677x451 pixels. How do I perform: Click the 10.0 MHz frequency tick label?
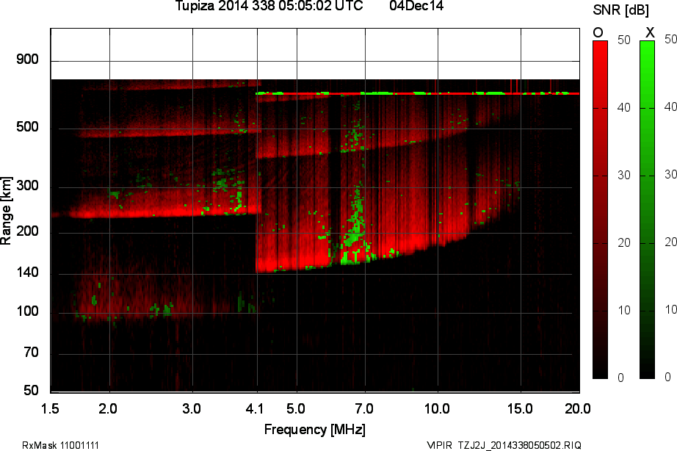[437, 407]
